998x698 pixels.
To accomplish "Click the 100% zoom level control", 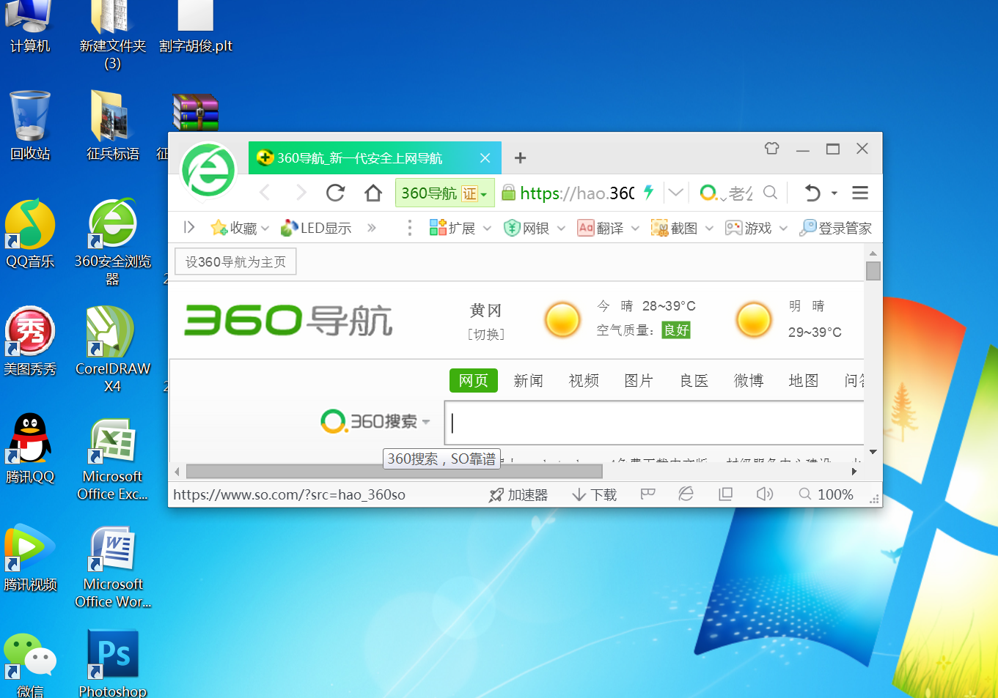I will coord(826,494).
